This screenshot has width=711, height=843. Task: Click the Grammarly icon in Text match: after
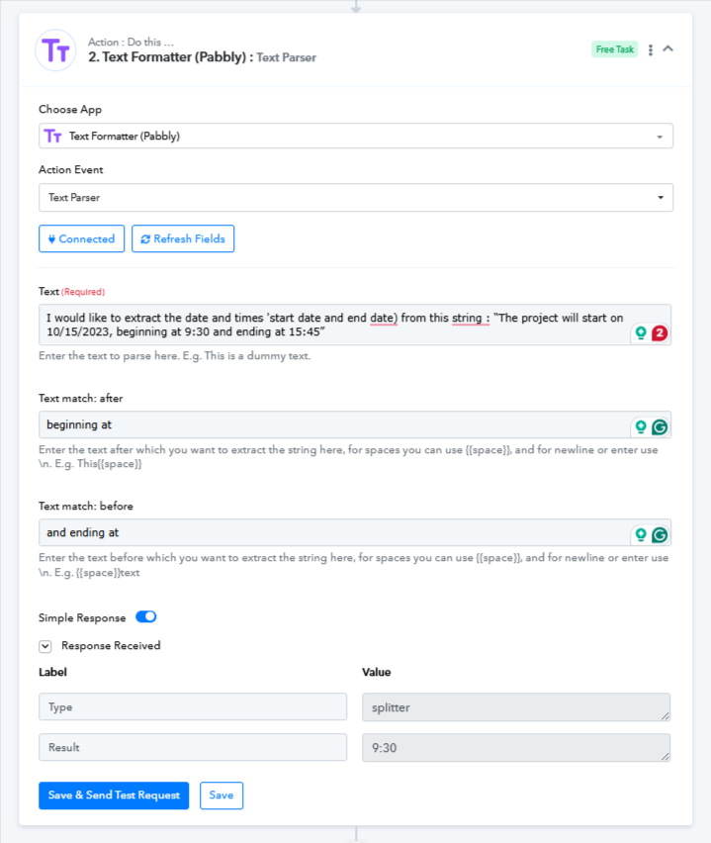coord(660,426)
